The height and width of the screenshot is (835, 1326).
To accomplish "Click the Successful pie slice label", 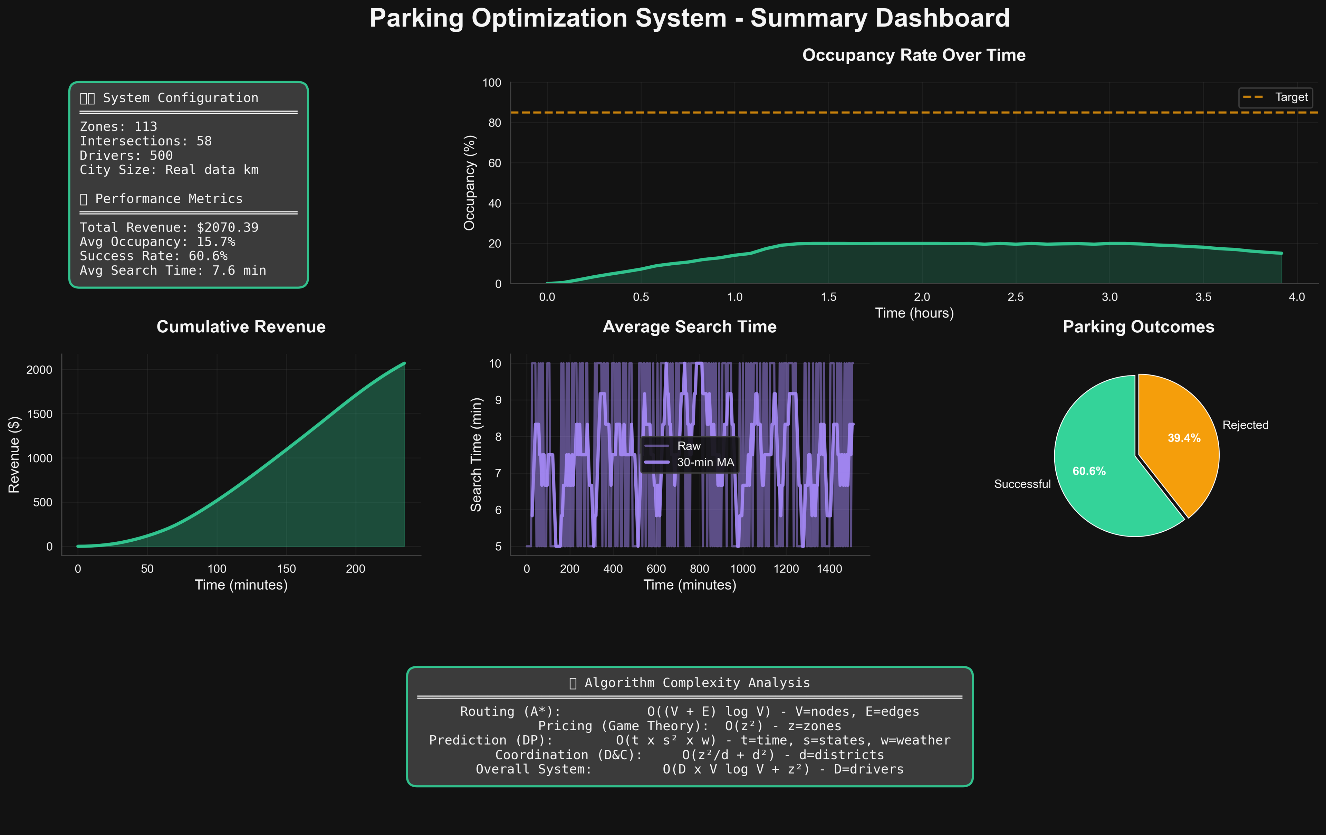I will pyautogui.click(x=1022, y=484).
